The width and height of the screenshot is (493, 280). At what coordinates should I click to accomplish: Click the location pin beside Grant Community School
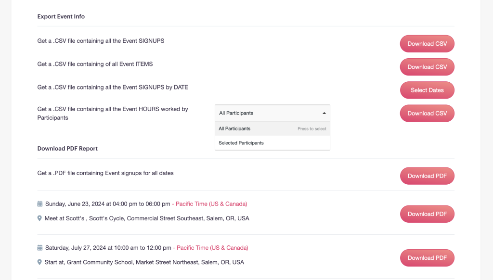click(40, 262)
